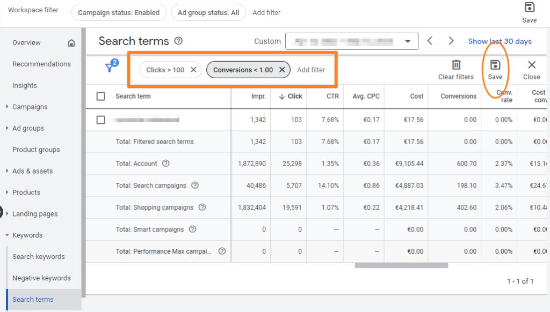The height and width of the screenshot is (312, 550).
Task: Sort by CTR column header
Action: click(x=332, y=96)
